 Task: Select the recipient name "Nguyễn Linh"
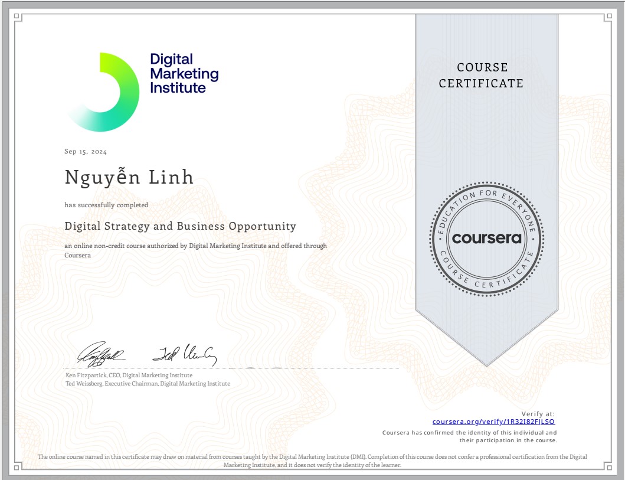tap(129, 177)
